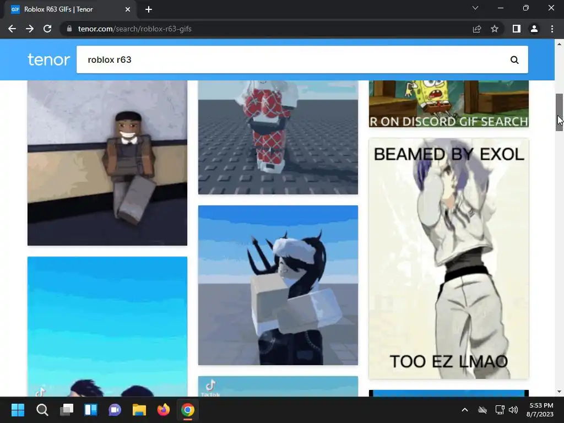Image resolution: width=564 pixels, height=423 pixels.
Task: Click the Tenor logo
Action: (48, 59)
